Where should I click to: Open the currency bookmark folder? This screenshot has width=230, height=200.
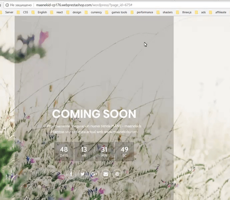[93, 12]
